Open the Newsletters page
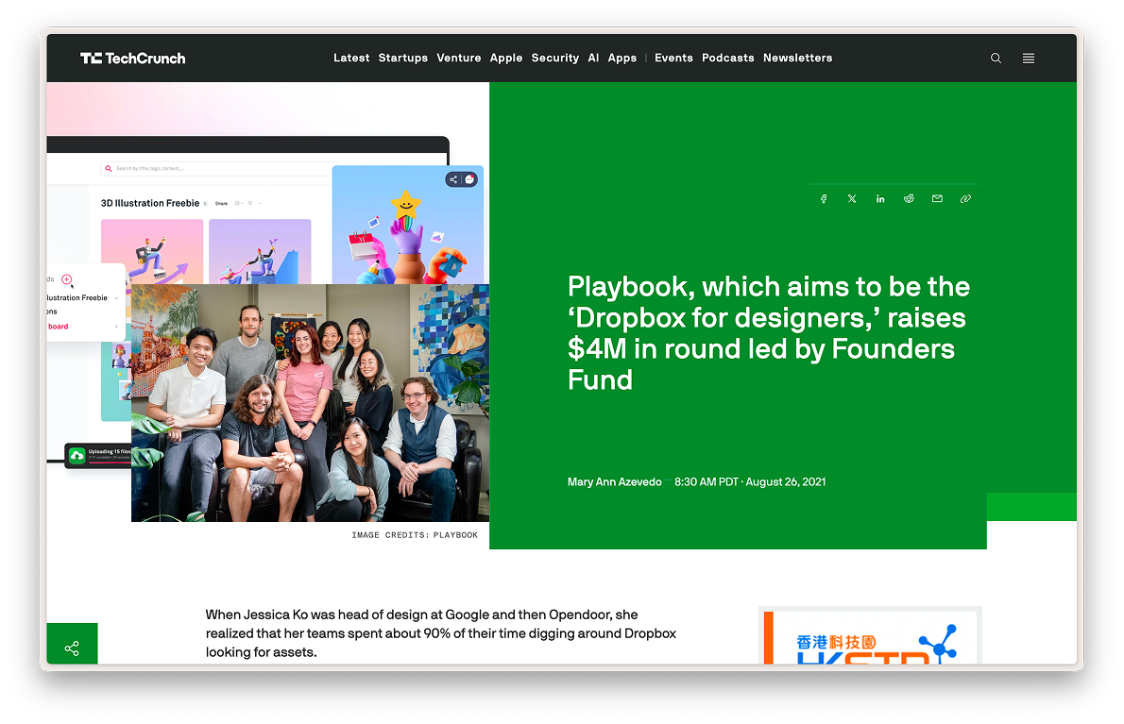This screenshot has width=1124, height=724. [x=797, y=59]
